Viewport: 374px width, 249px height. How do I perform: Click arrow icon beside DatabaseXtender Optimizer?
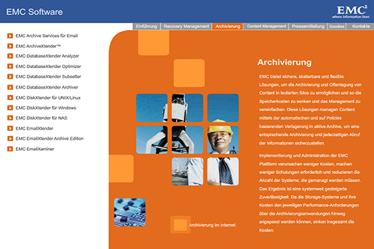[10, 66]
